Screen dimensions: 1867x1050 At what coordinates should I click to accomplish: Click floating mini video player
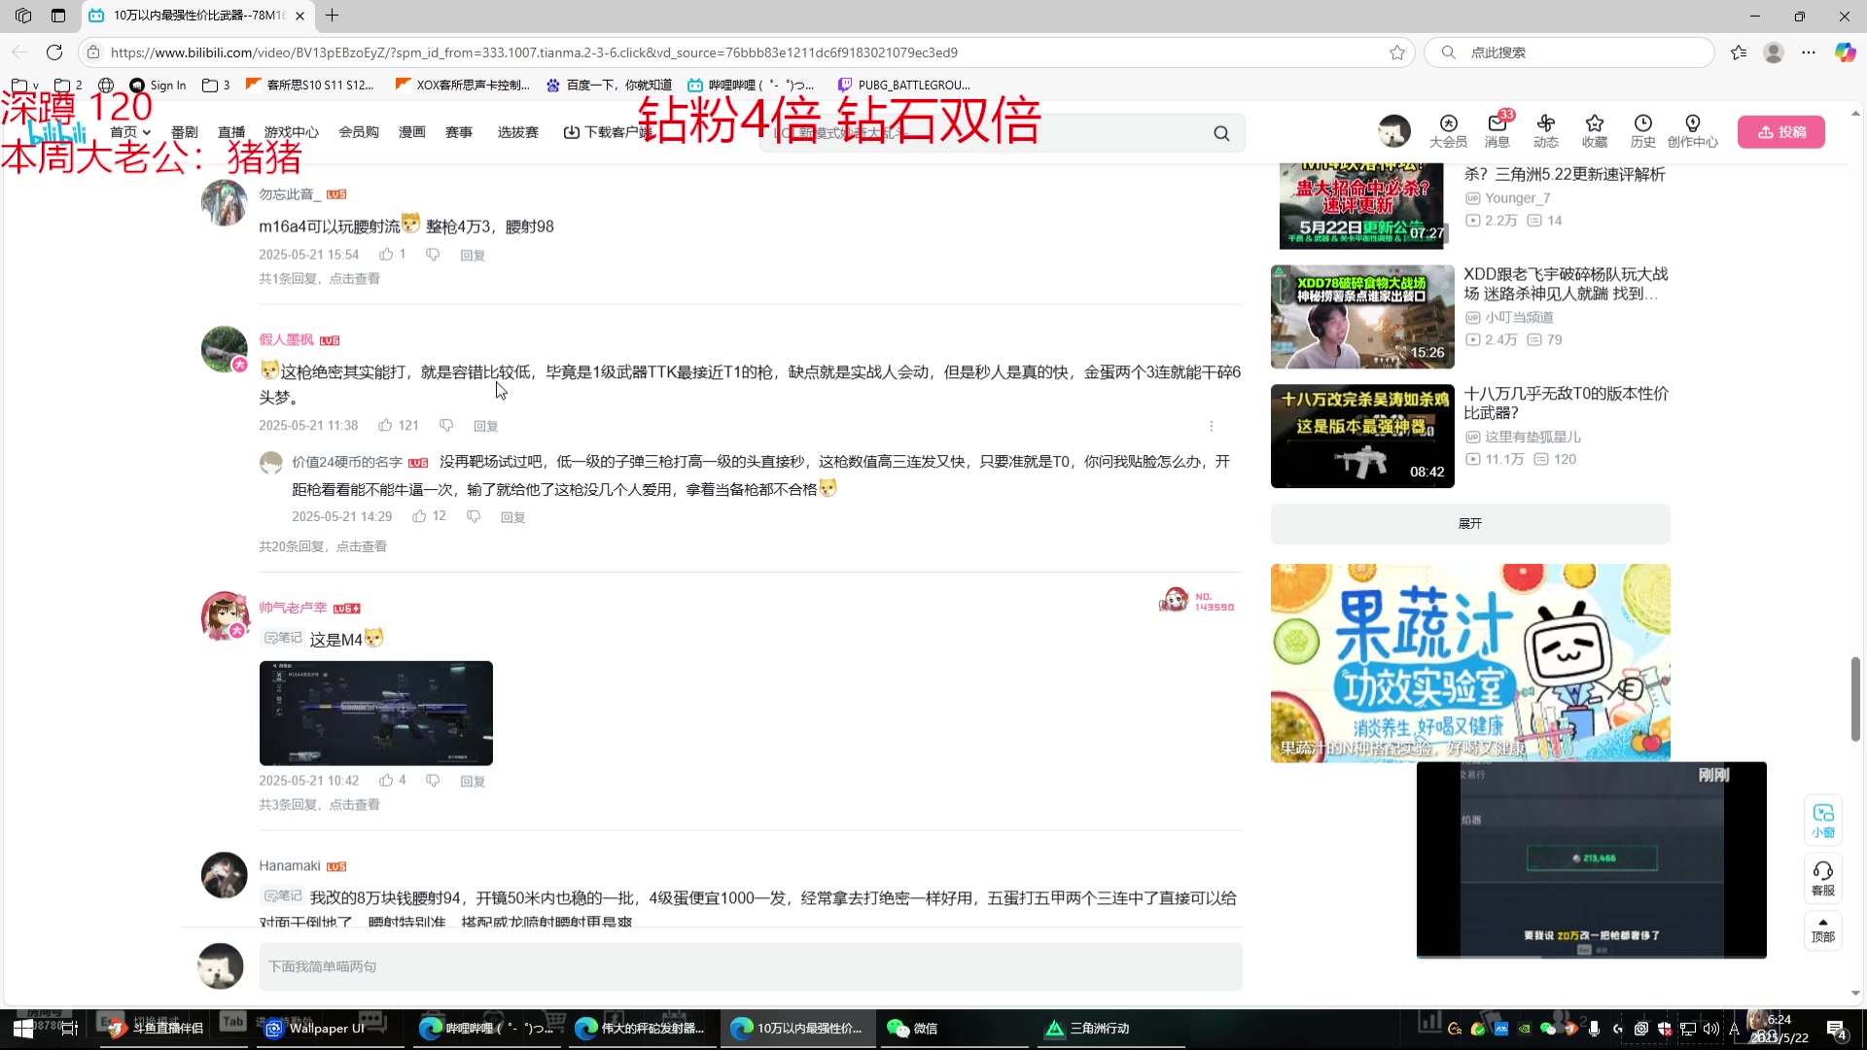click(x=1591, y=860)
